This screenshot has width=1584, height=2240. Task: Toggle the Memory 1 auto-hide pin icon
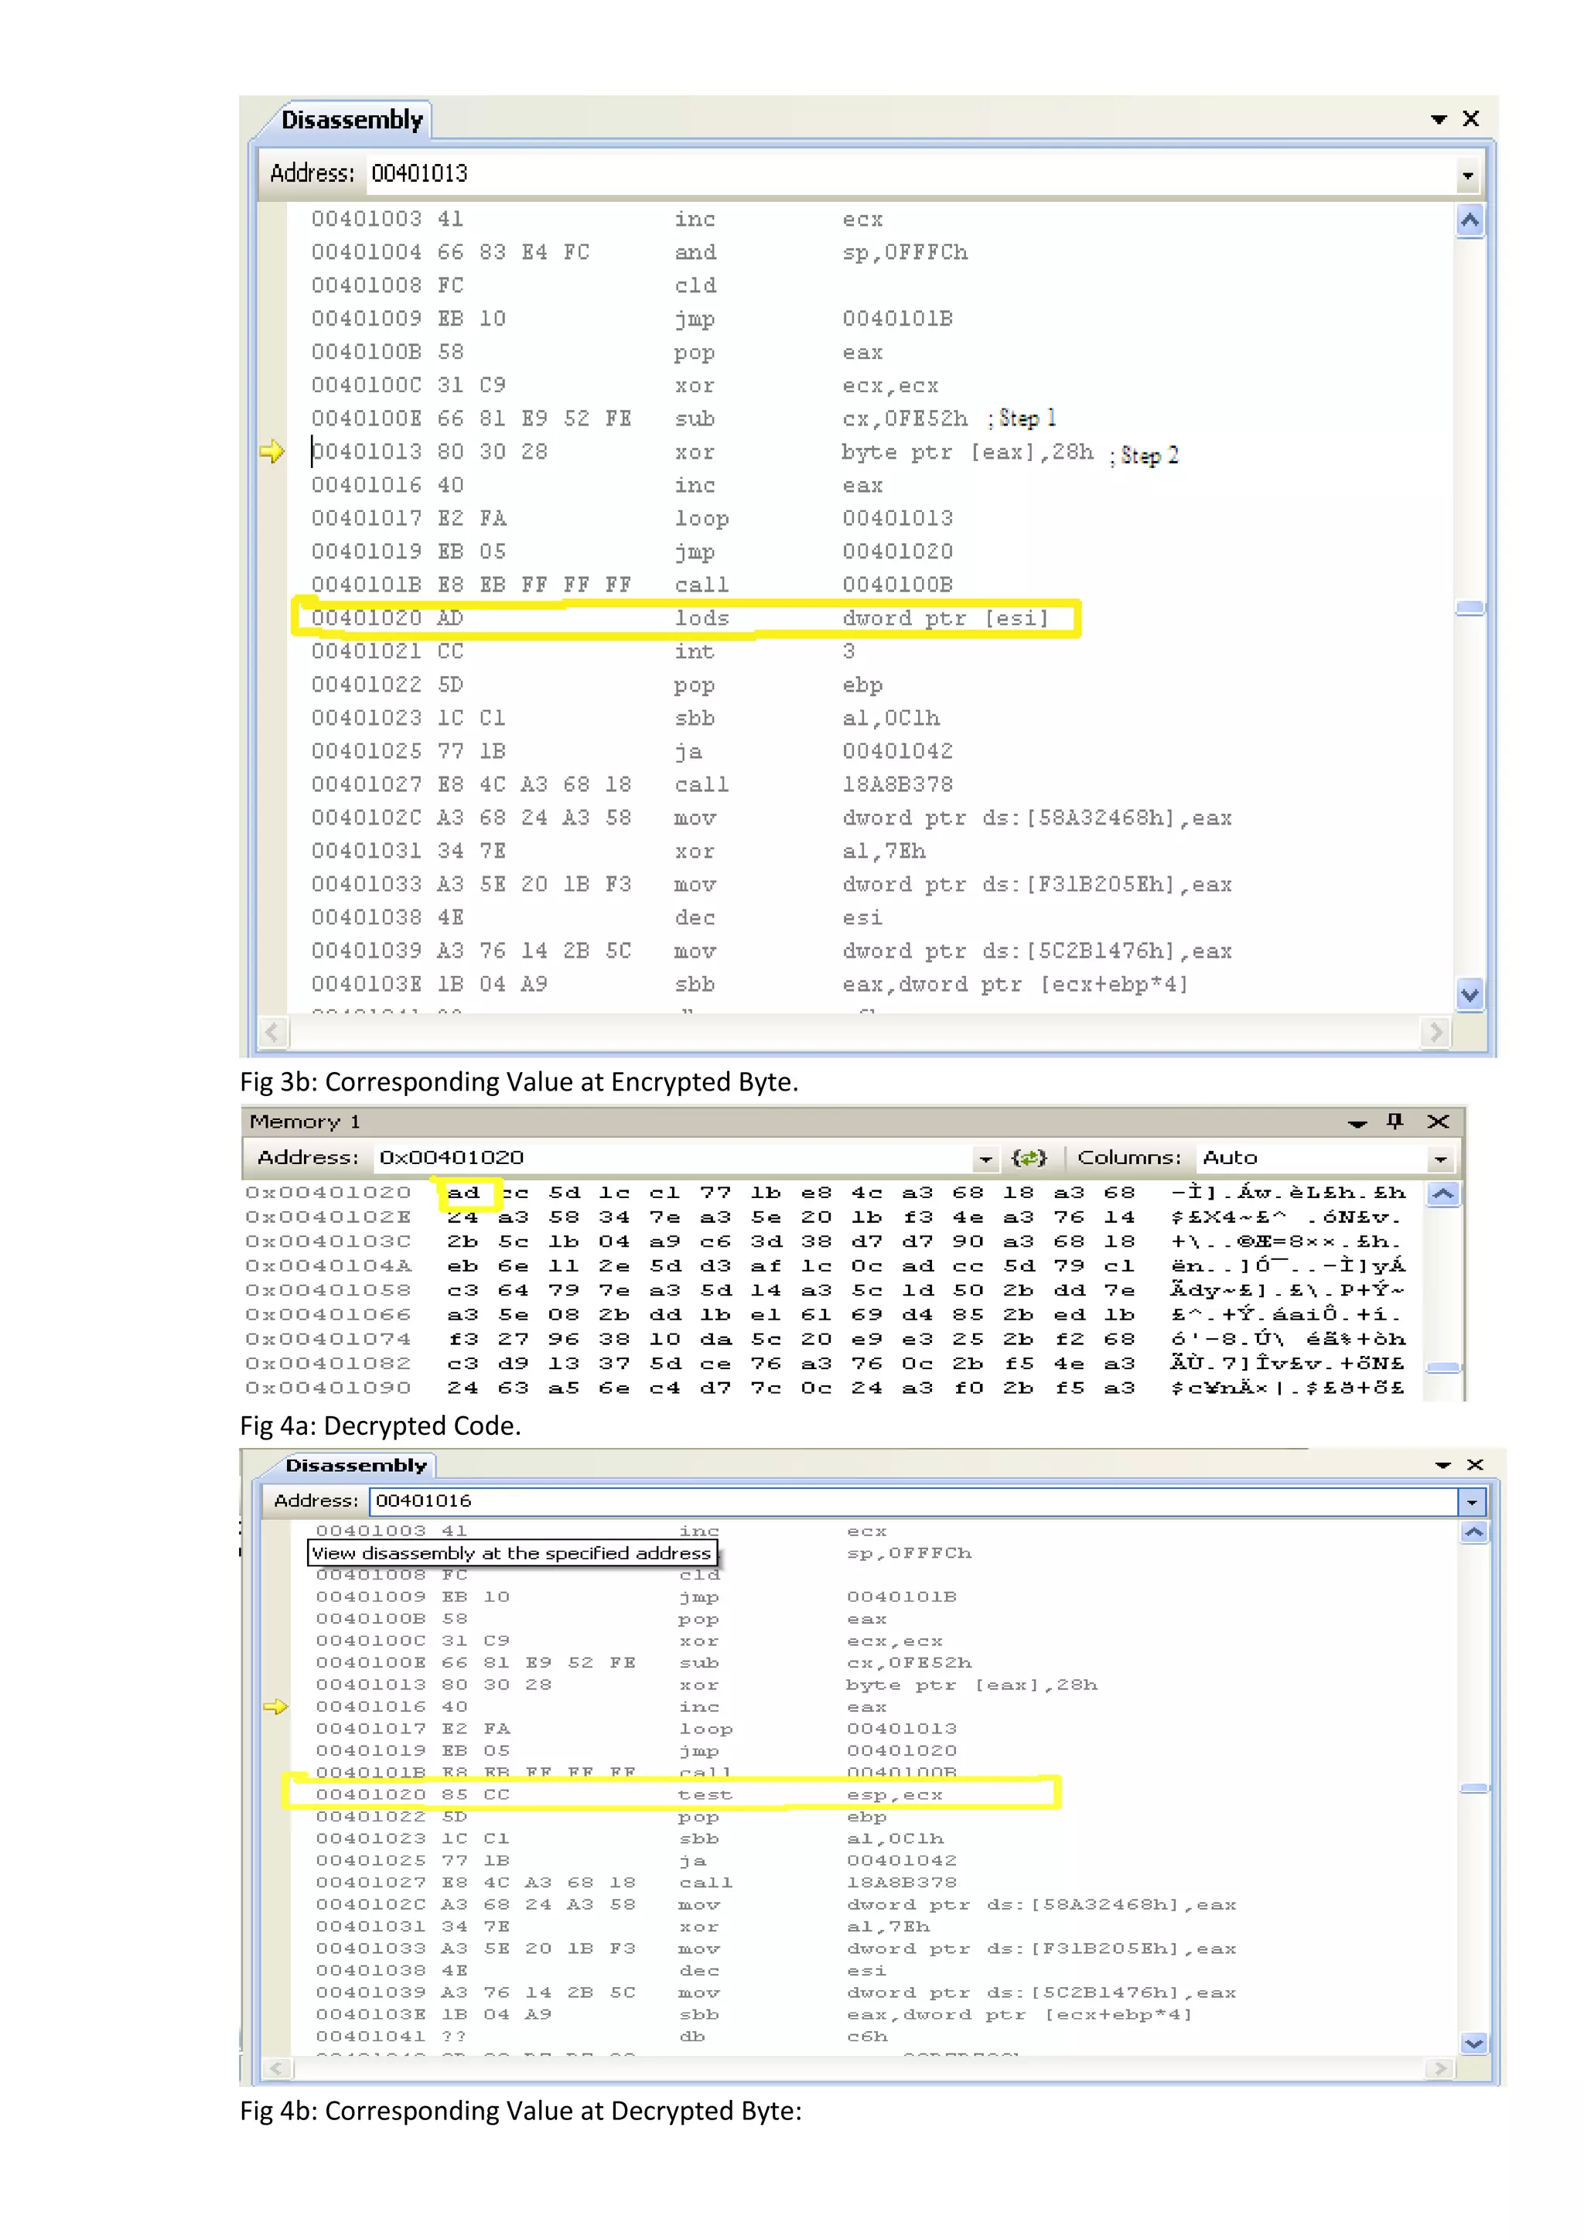[1395, 1121]
